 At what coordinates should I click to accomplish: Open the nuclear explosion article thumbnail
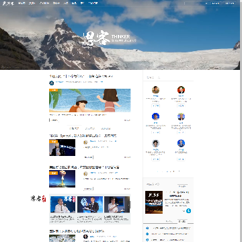(63, 179)
